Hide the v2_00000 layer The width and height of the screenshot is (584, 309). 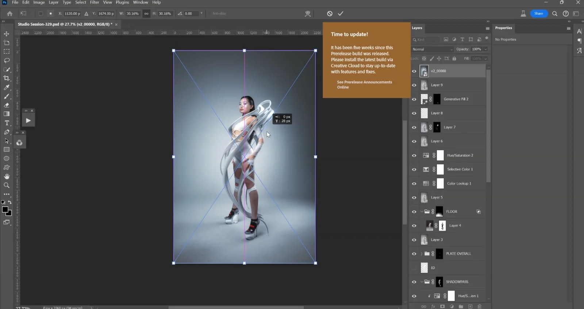click(x=414, y=71)
